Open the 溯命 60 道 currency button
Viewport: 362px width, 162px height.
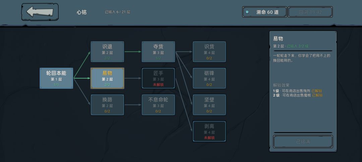[x=264, y=12]
